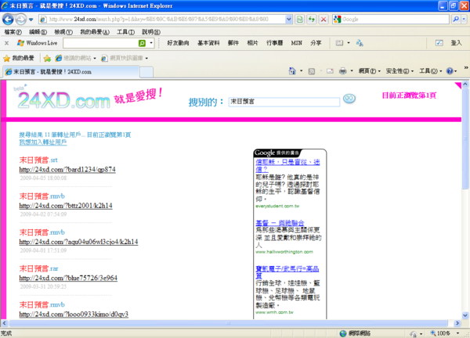Click the add-to-favorites-bar star icon
Viewport: 470px width, 338px height.
click(47, 58)
